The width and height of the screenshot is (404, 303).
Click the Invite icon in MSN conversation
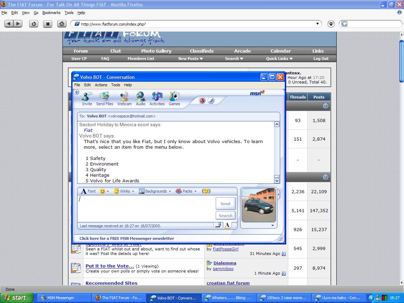pos(87,99)
